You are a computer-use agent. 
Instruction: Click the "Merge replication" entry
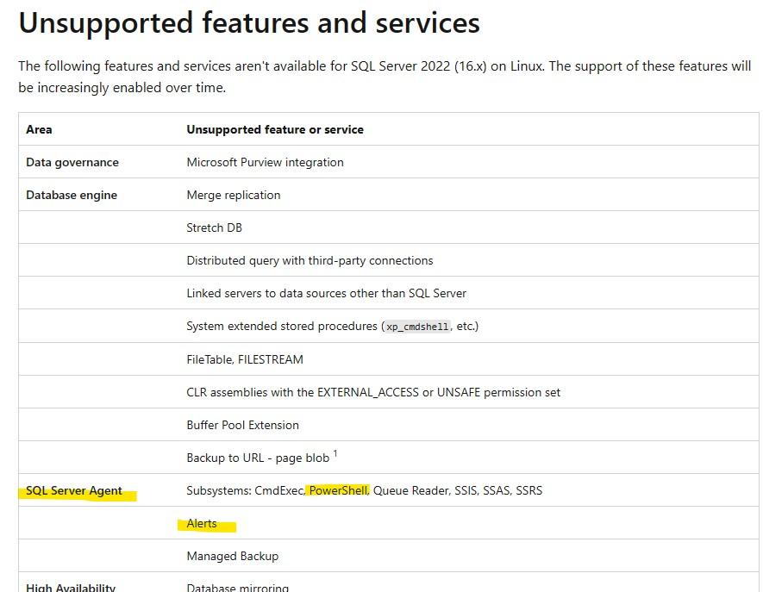point(233,195)
